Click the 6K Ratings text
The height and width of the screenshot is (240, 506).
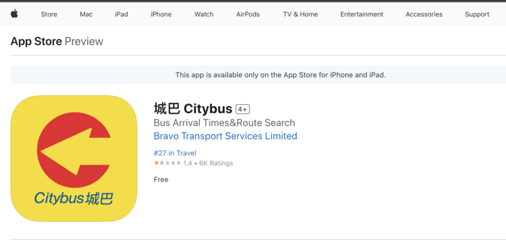pos(216,164)
